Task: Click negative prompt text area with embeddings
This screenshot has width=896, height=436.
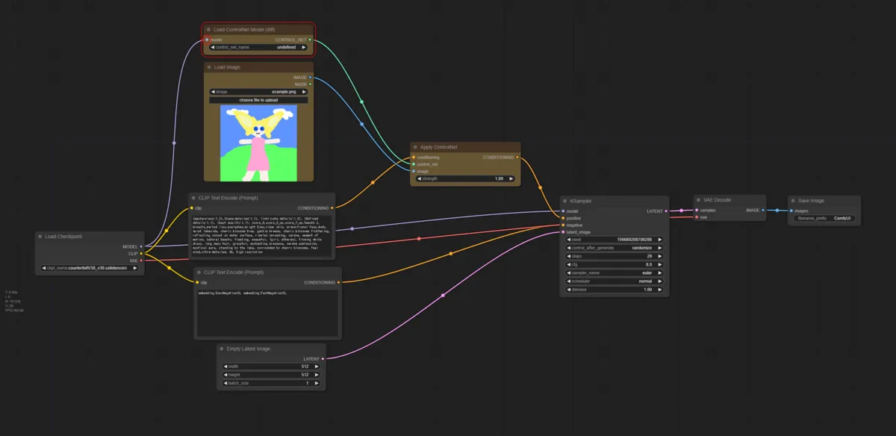Action: coord(267,312)
